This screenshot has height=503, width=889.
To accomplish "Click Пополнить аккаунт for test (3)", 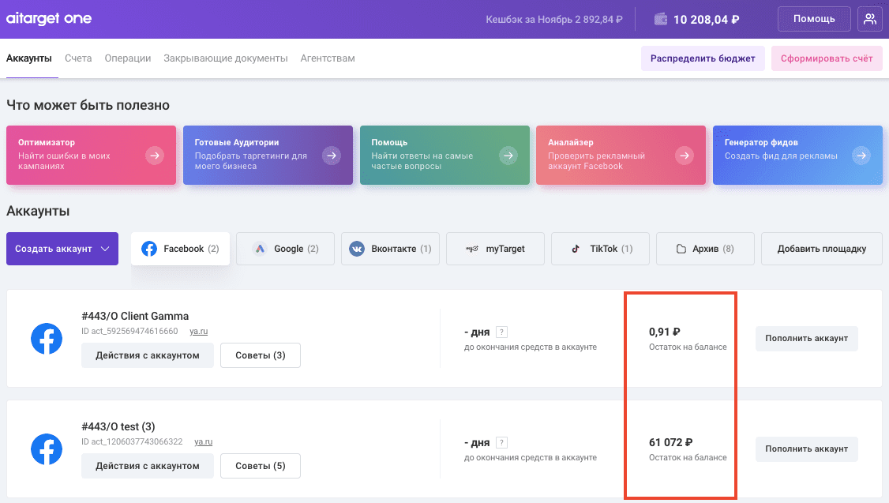I will tap(806, 449).
